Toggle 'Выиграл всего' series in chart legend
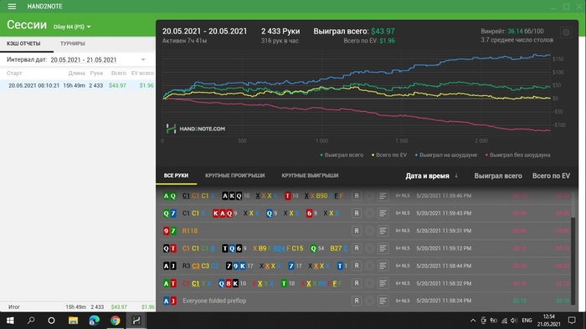 (342, 155)
